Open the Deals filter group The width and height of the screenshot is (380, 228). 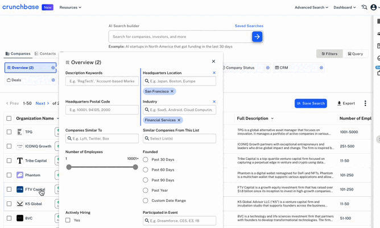tap(30, 80)
